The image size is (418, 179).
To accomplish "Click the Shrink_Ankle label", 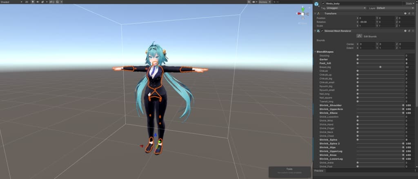I will click(x=326, y=163).
